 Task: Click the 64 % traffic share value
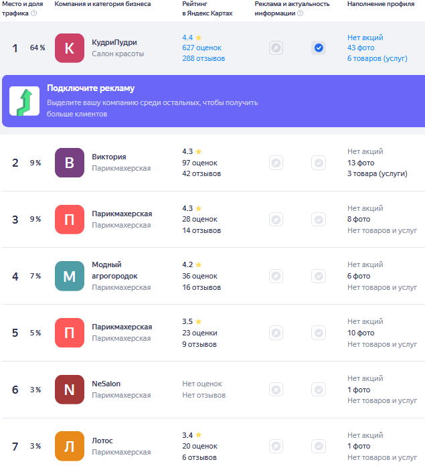tap(37, 48)
